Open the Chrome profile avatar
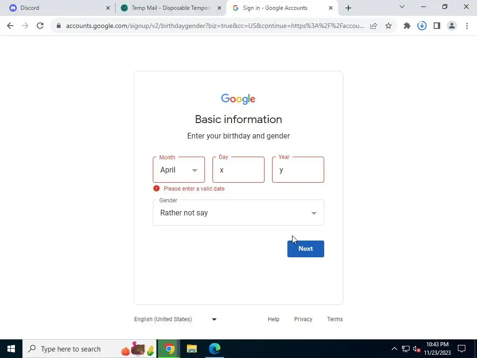Viewport: 477px width, 358px height. [452, 26]
